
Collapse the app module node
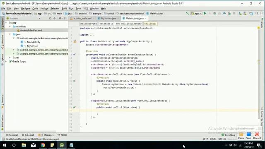tap(6, 22)
